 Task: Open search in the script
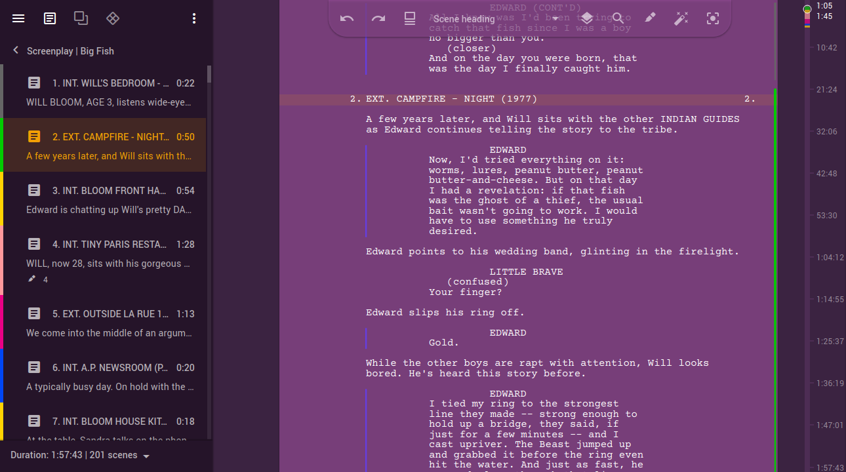coord(618,18)
